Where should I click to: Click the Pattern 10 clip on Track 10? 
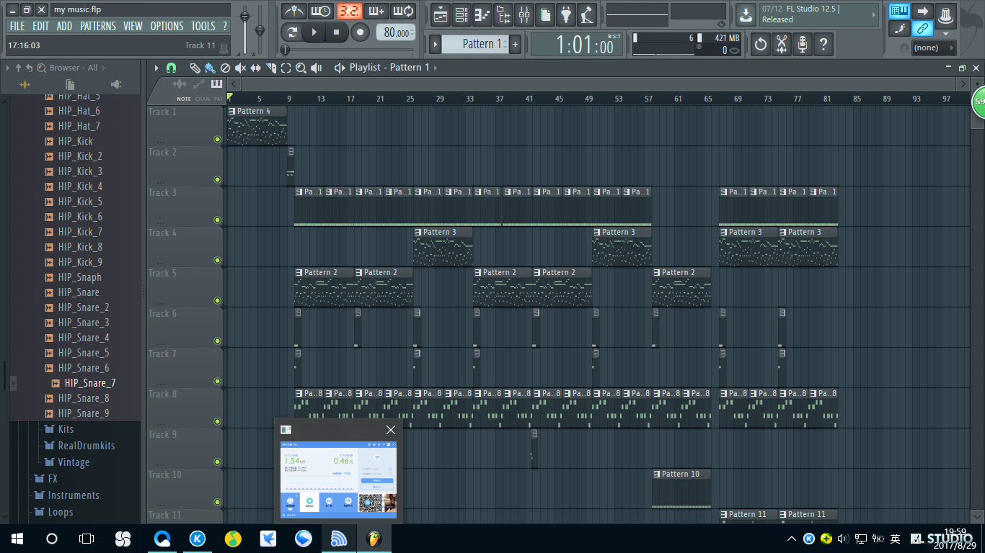pos(681,489)
